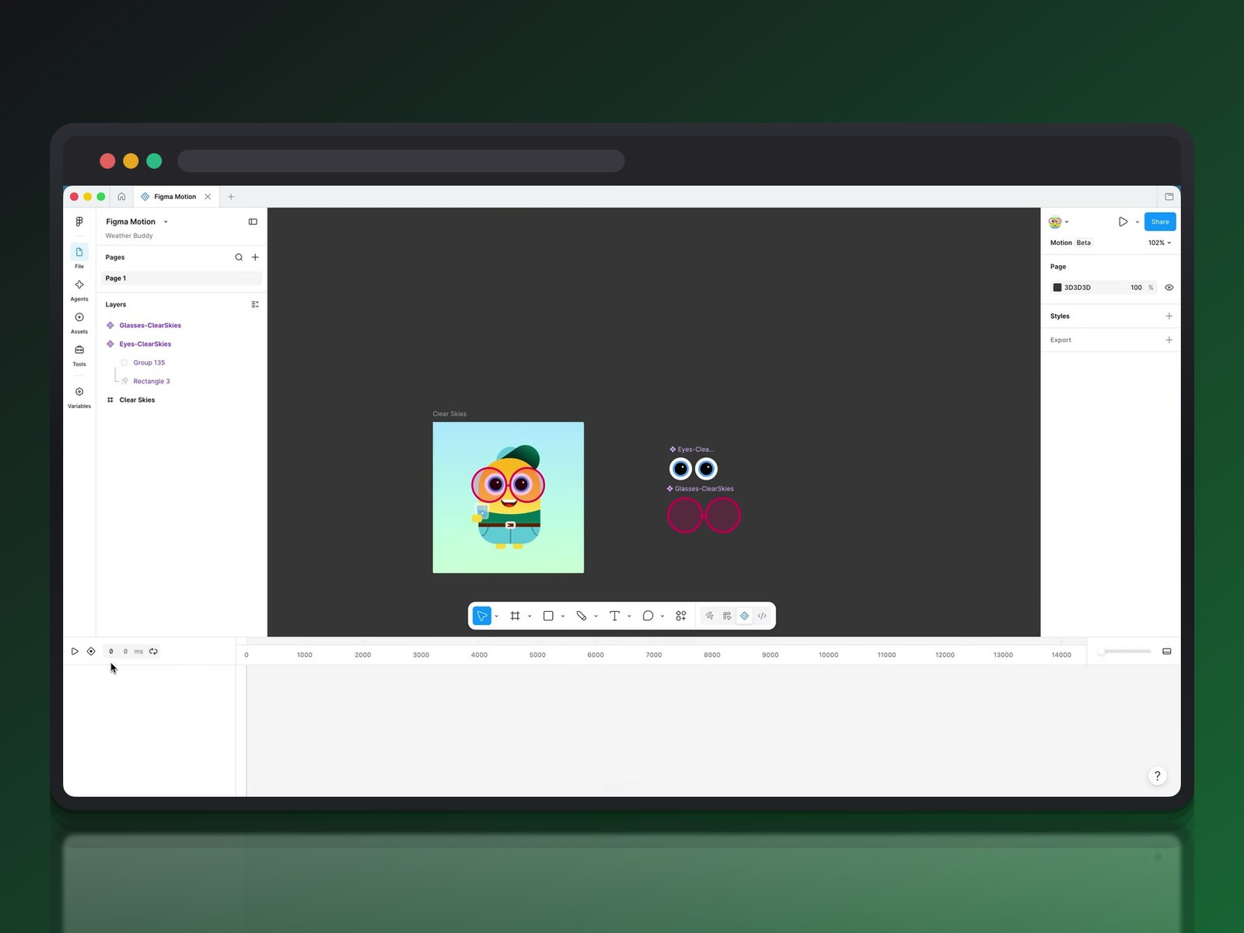Click the 5000 mark on timeline ruler
This screenshot has height=933, width=1244.
[537, 655]
